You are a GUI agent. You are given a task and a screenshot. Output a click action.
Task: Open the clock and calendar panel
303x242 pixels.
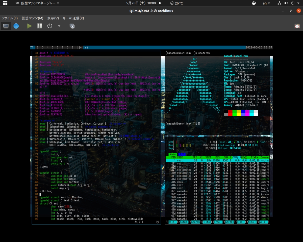pyautogui.click(x=141, y=3)
